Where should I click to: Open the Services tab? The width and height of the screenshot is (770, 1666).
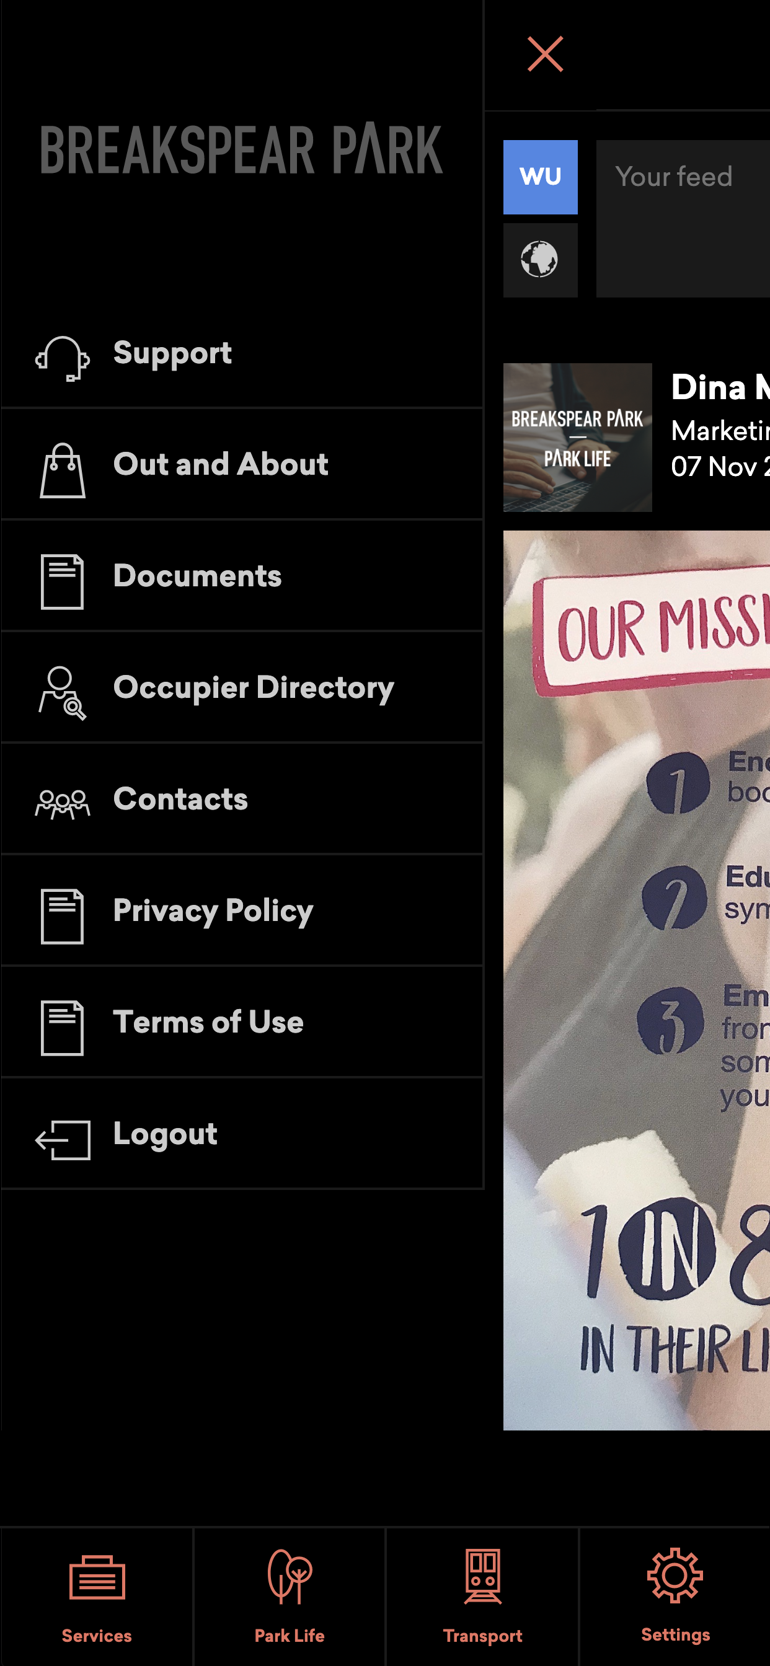(97, 1597)
